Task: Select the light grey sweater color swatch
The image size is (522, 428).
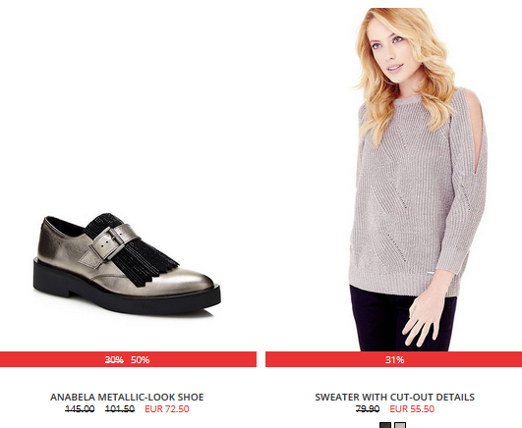Action: click(x=400, y=425)
